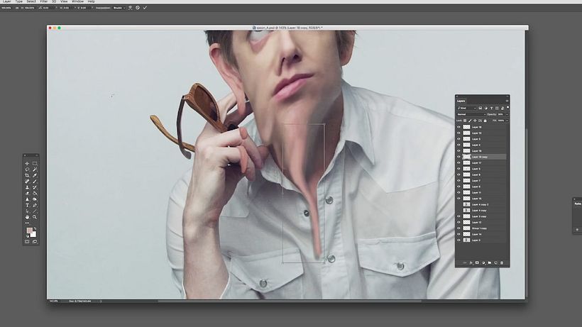Viewport: 582px width, 327px height.
Task: Open the Fill value dropdown
Action: (507, 121)
